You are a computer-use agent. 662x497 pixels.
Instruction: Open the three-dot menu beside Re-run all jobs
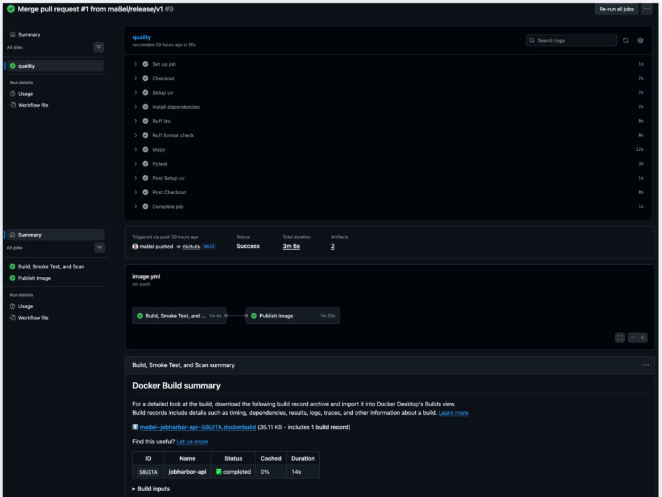646,9
